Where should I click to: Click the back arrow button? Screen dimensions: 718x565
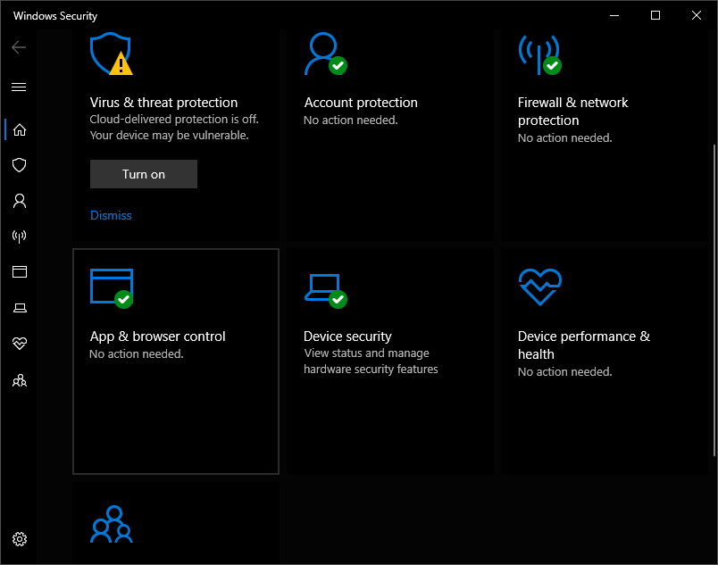pos(19,47)
